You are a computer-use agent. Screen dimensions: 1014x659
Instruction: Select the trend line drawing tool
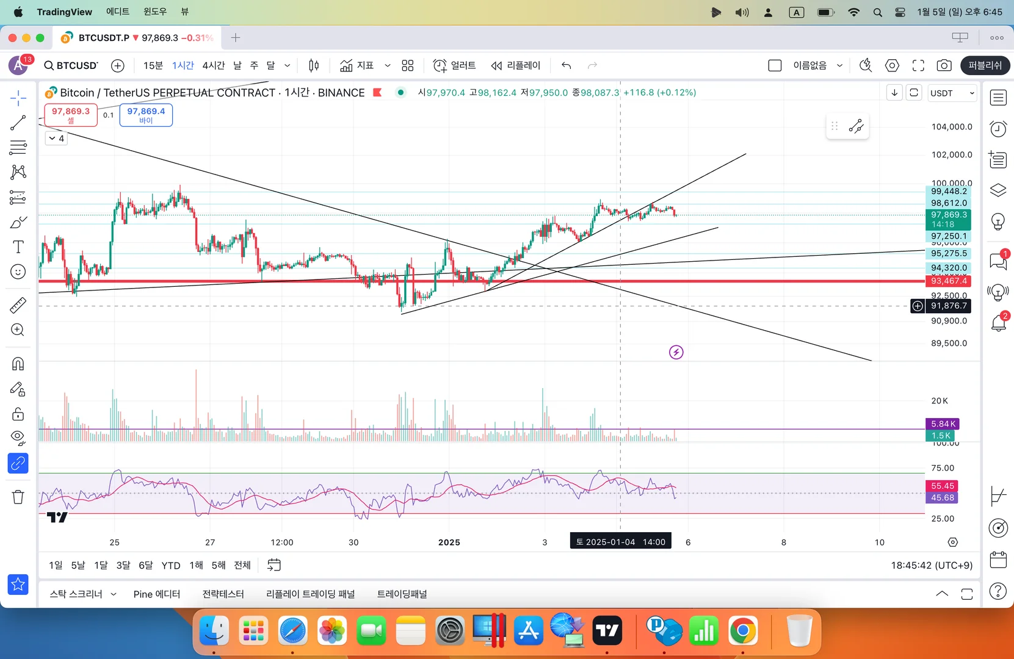(18, 123)
